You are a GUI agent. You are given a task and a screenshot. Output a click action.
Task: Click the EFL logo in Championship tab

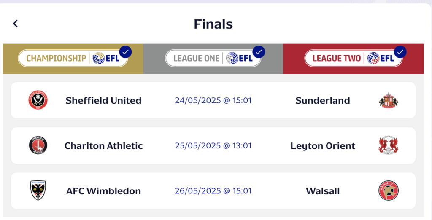point(106,59)
